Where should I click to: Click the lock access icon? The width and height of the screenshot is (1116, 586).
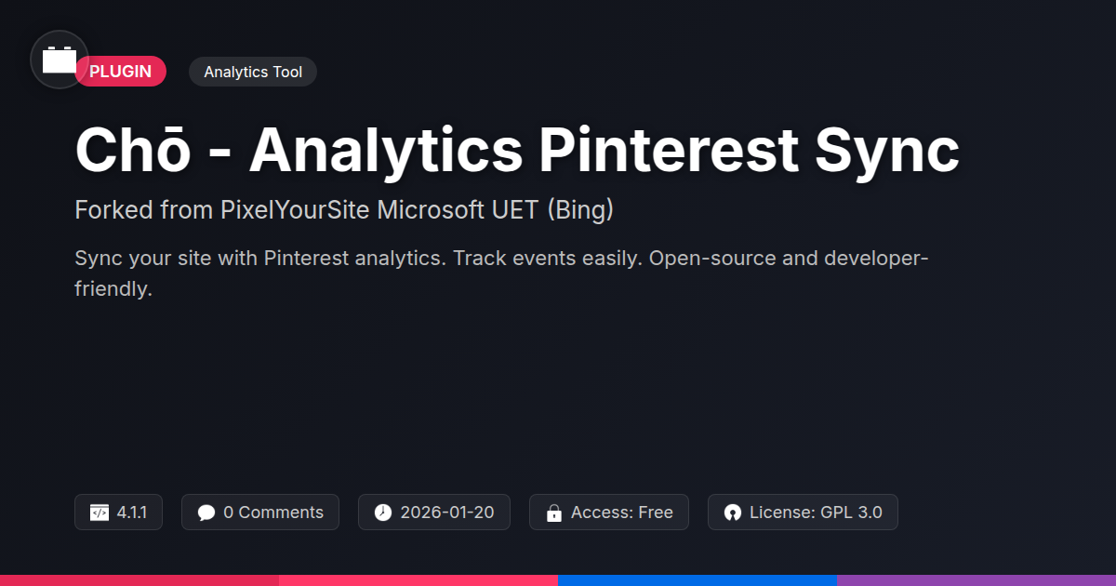tap(554, 513)
